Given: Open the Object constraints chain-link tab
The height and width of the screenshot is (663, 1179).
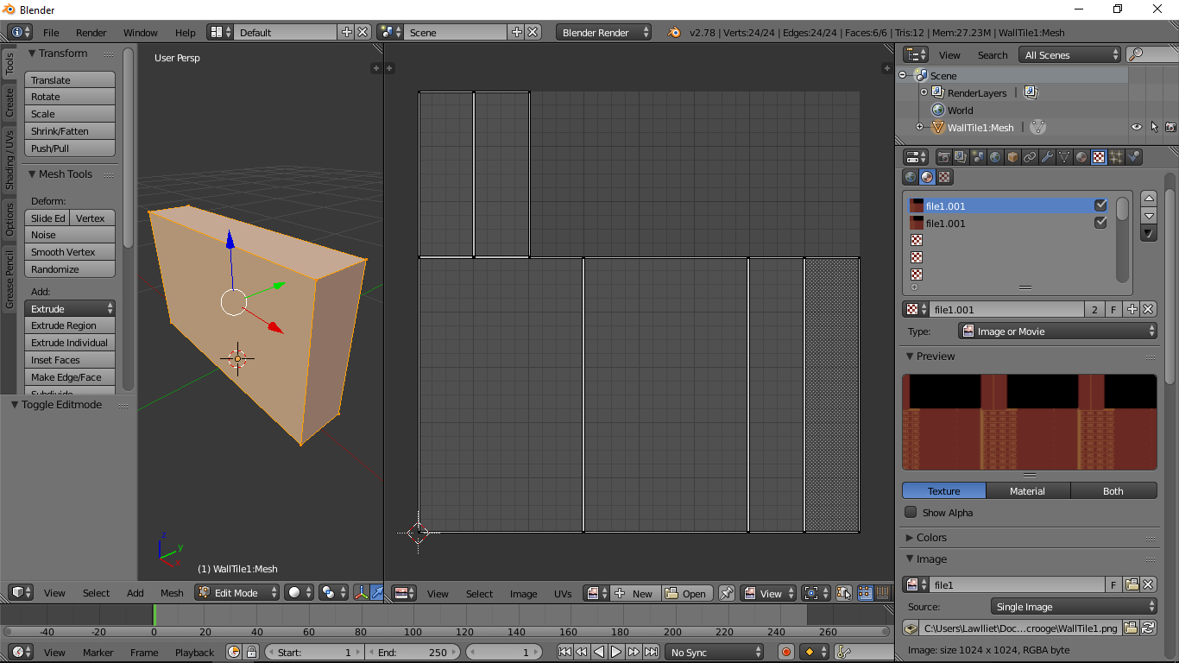Looking at the screenshot, I should (1030, 157).
